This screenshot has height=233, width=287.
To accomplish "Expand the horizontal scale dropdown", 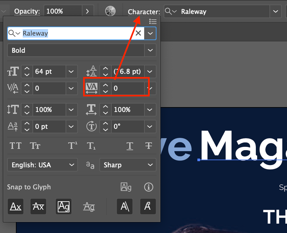I will pos(150,110).
